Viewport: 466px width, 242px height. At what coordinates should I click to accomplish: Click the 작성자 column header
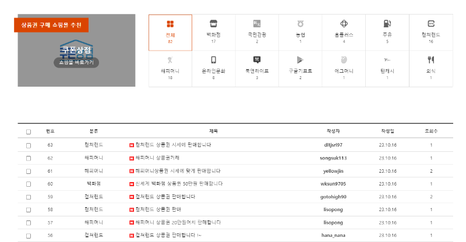tap(333, 131)
